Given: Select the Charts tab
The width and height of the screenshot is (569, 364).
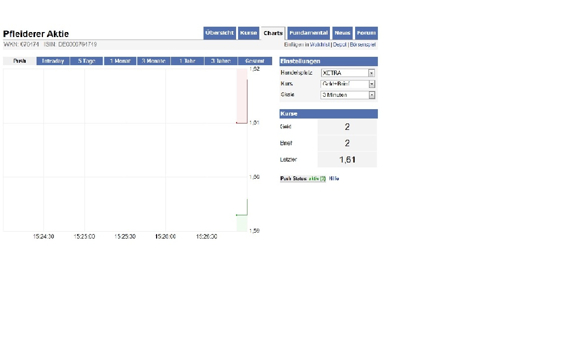Looking at the screenshot, I should coord(273,33).
